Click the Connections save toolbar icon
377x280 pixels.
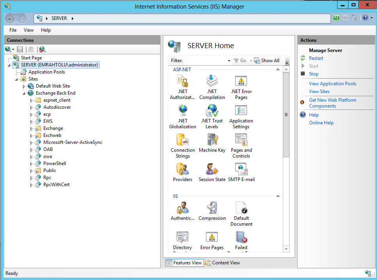20,49
